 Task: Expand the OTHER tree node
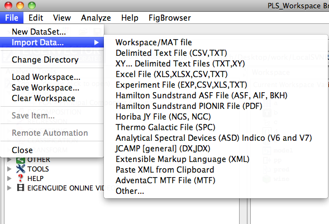pyautogui.click(x=9, y=160)
